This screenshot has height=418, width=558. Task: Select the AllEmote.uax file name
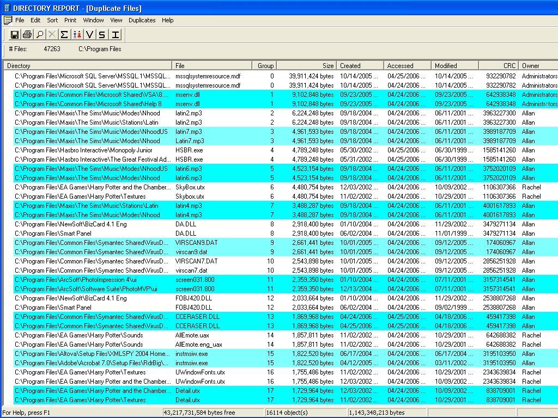pyautogui.click(x=192, y=335)
